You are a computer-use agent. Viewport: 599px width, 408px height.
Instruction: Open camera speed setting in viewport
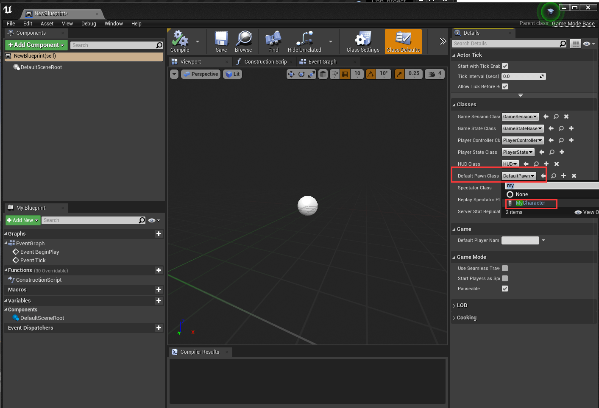click(x=435, y=74)
